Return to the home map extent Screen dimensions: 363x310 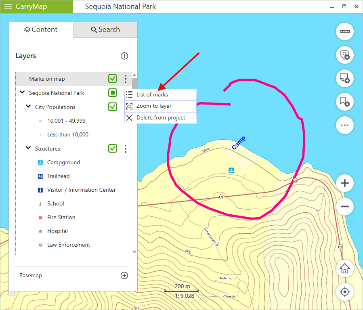pyautogui.click(x=344, y=268)
